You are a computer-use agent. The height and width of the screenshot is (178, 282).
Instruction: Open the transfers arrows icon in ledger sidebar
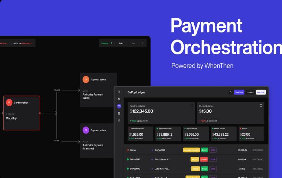click(119, 99)
